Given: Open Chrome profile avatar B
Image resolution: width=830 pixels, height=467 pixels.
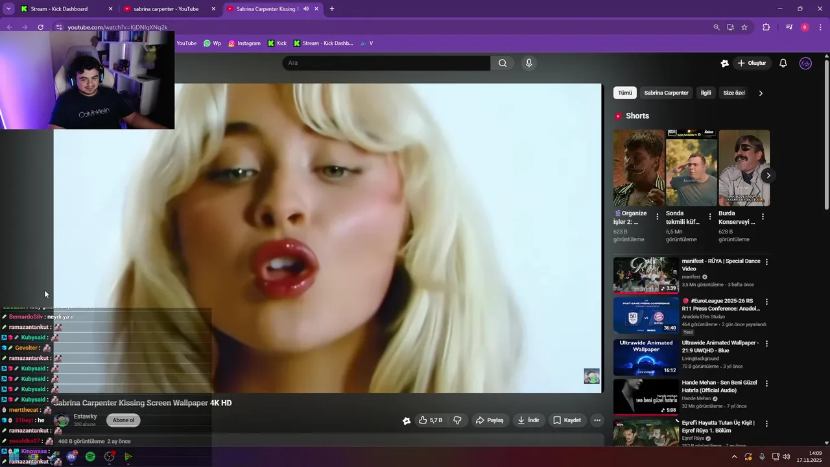Looking at the screenshot, I should pos(805,27).
